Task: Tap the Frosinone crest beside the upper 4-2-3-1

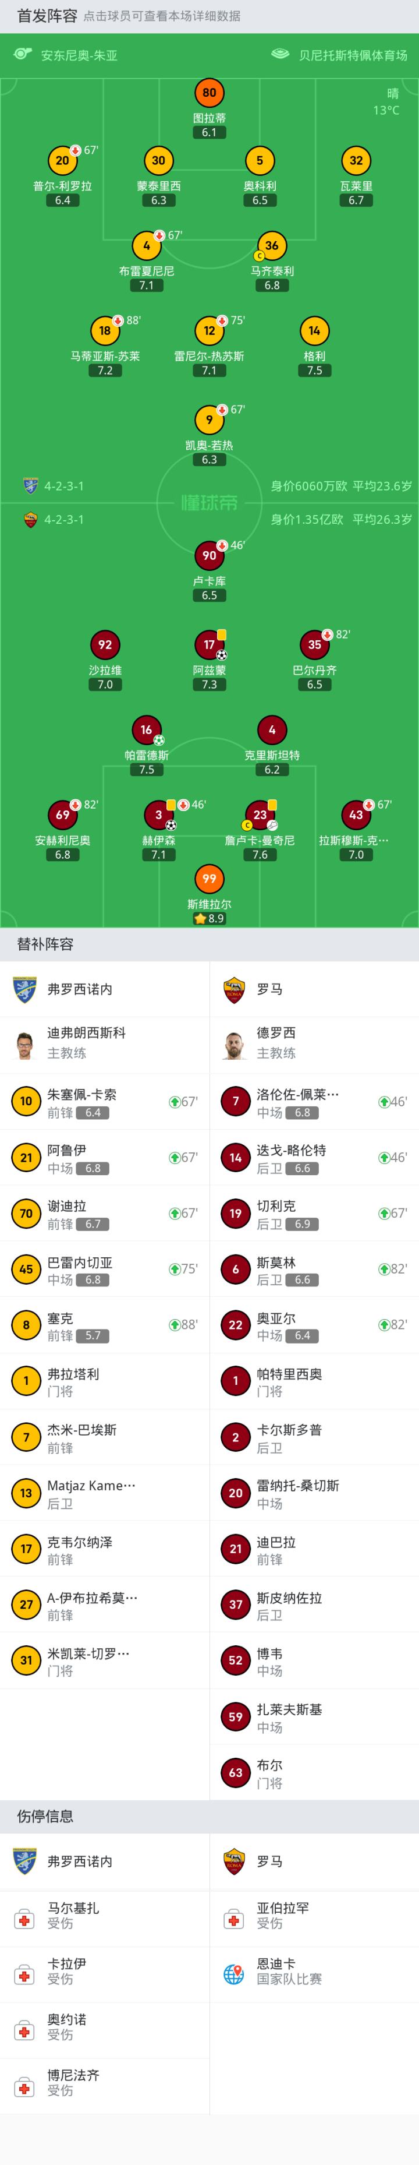Action: tap(31, 486)
